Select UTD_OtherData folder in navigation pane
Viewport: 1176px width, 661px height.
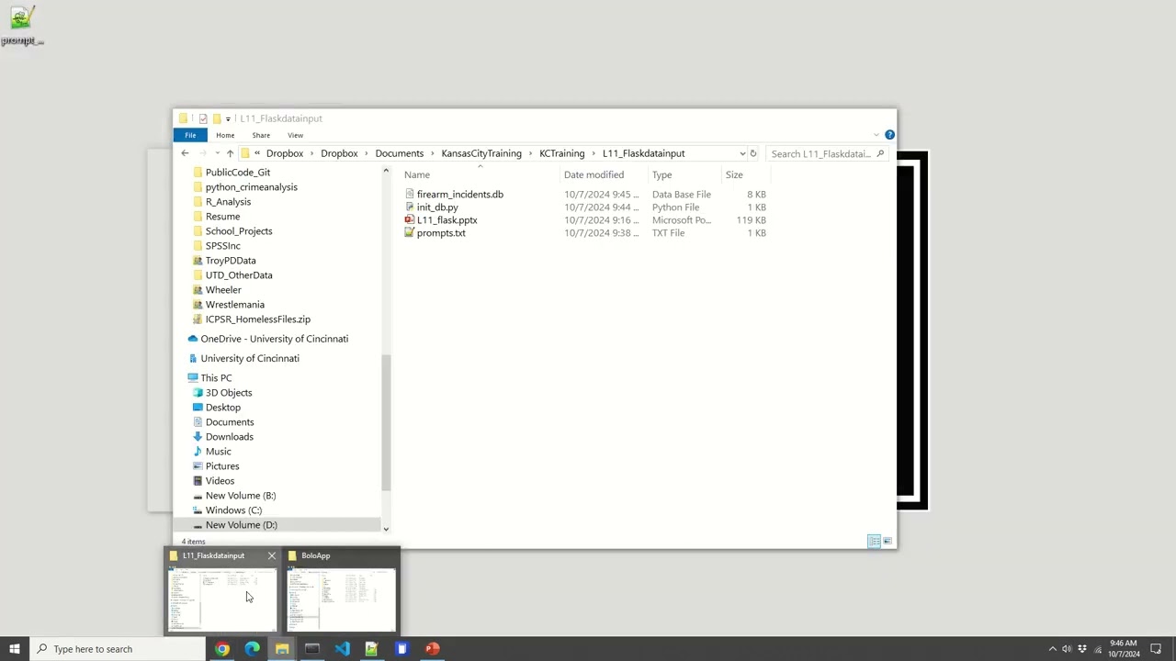click(x=238, y=274)
